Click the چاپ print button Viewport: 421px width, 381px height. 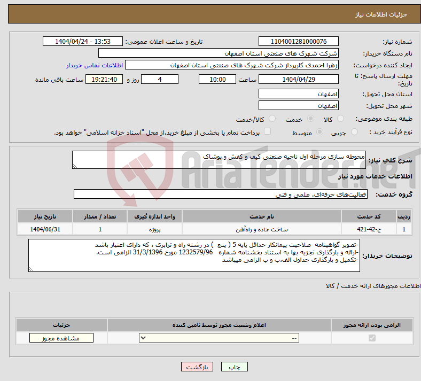point(235,367)
